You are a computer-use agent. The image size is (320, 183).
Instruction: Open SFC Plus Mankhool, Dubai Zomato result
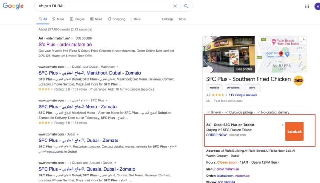(90, 73)
